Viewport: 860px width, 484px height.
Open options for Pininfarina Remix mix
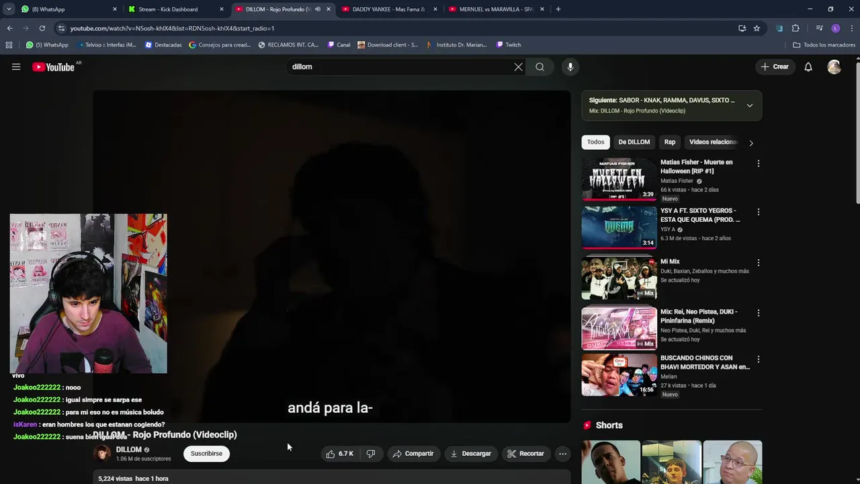758,313
